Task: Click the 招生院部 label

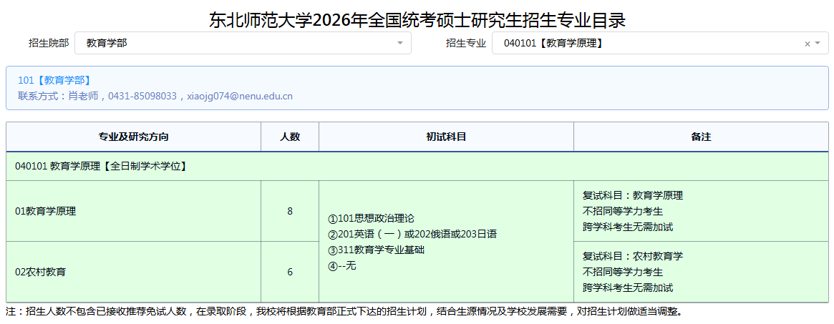Action: [49, 44]
